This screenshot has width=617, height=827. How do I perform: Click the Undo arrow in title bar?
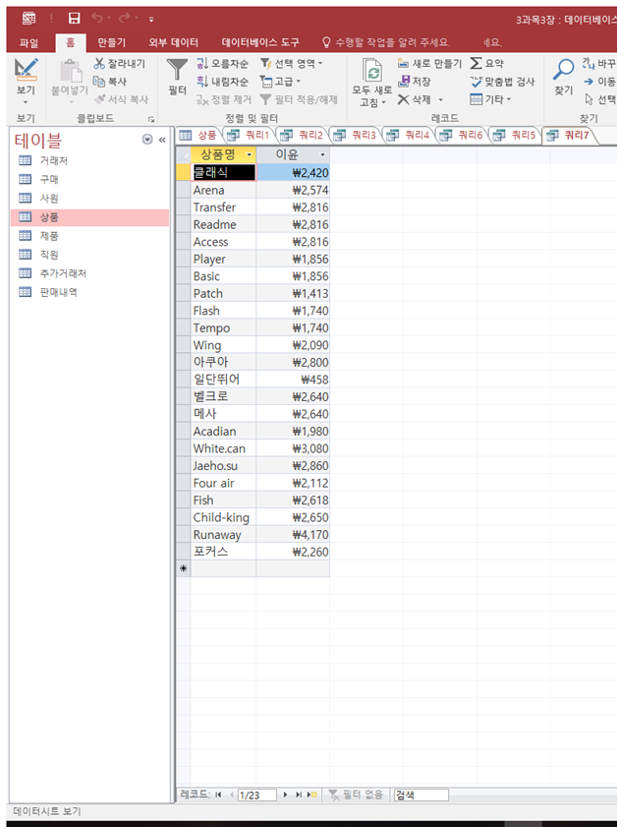coord(97,19)
